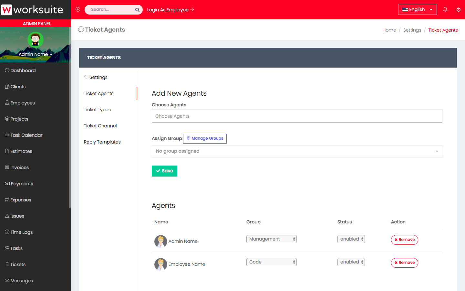Click the search magnifier icon
Image resolution: width=465 pixels, height=291 pixels.
[137, 10]
